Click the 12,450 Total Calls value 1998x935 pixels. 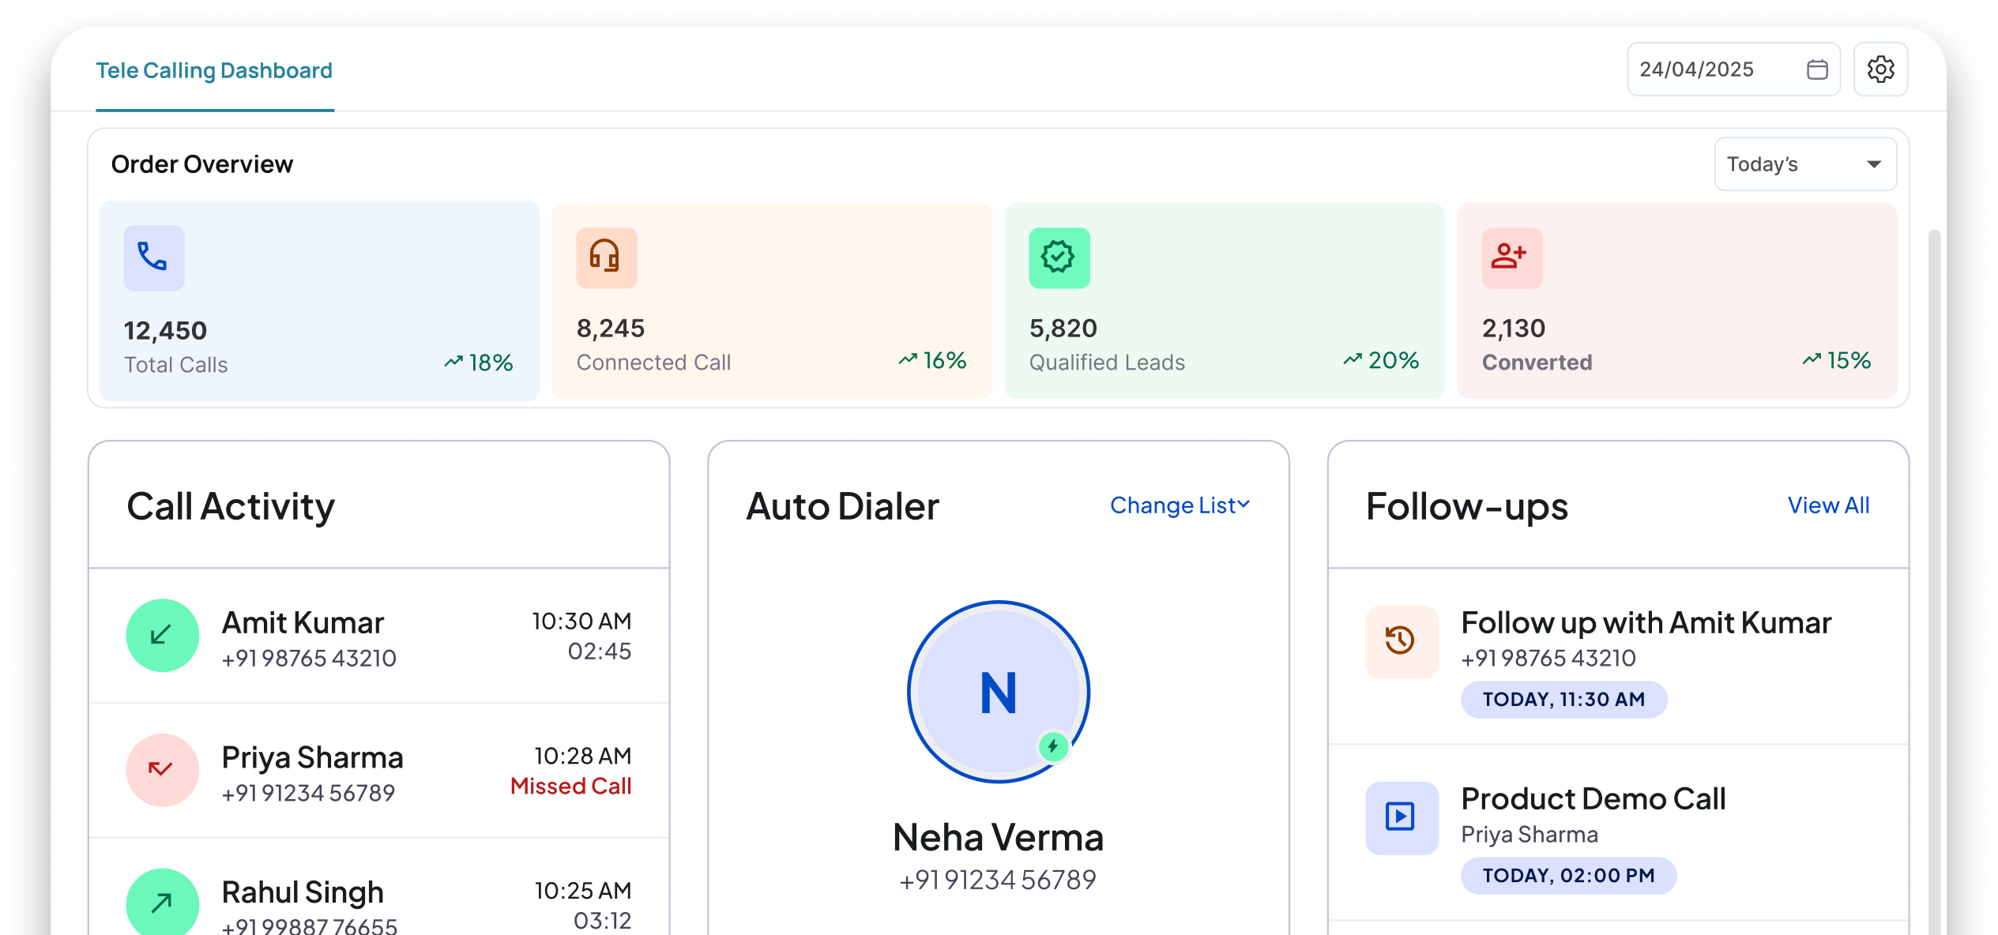tap(165, 331)
